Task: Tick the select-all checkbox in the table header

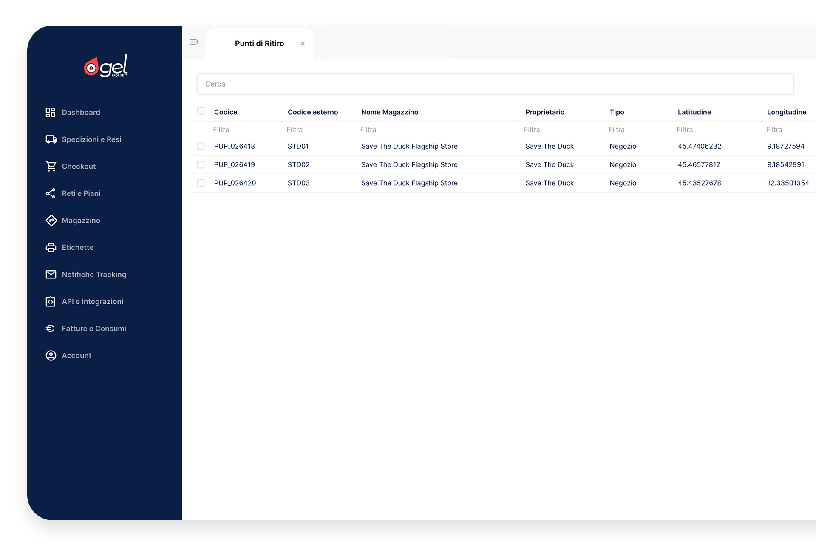Action: tap(201, 111)
